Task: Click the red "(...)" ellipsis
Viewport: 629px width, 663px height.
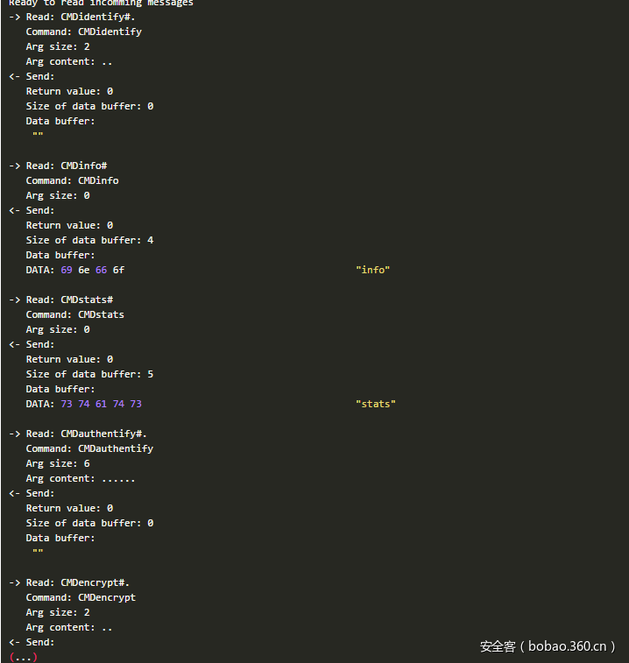Action: [24, 657]
